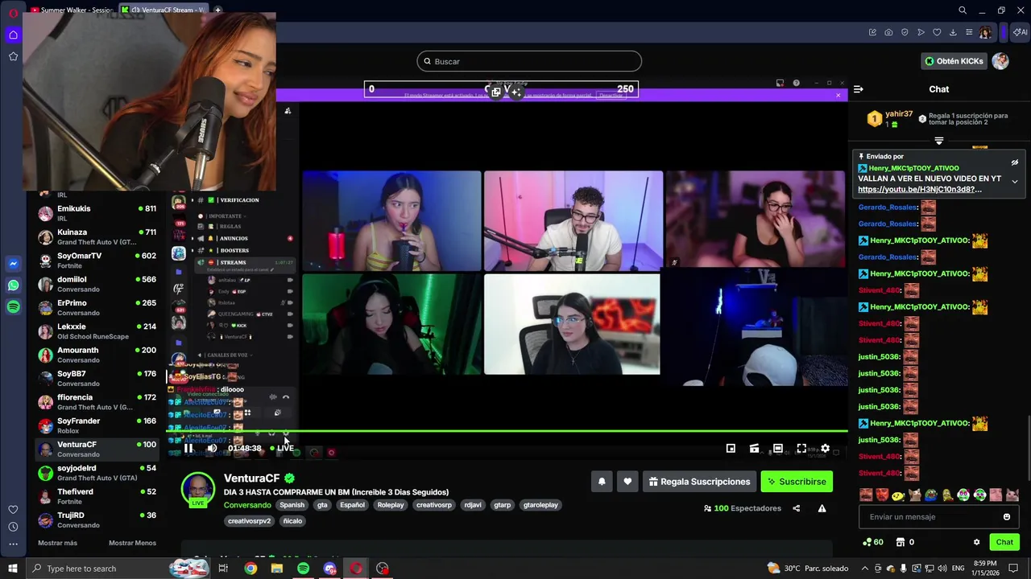Click Regala Suscripciones button
This screenshot has width=1031, height=579.
(699, 482)
